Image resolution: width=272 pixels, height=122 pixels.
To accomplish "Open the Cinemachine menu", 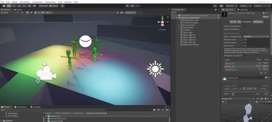I will [50, 2].
